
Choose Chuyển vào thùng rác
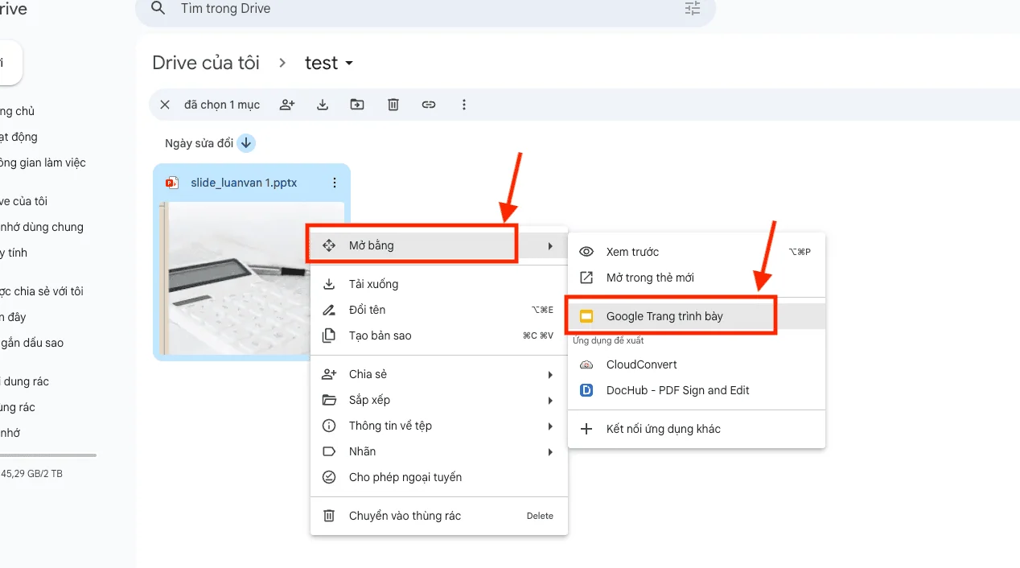click(439, 516)
